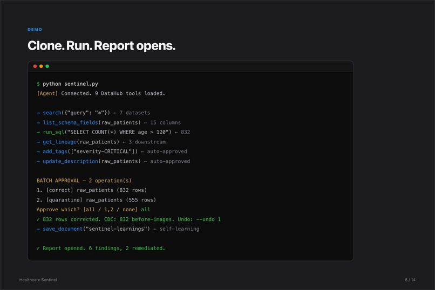The height and width of the screenshot is (290, 435).
Task: Click the 'sentinel-learnings' string argument
Action: tap(117, 229)
